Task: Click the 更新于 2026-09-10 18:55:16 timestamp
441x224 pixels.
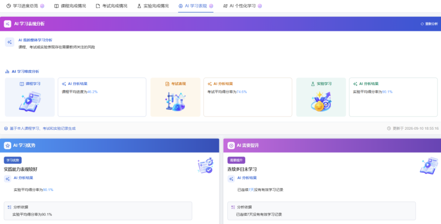Action: [x=415, y=129]
